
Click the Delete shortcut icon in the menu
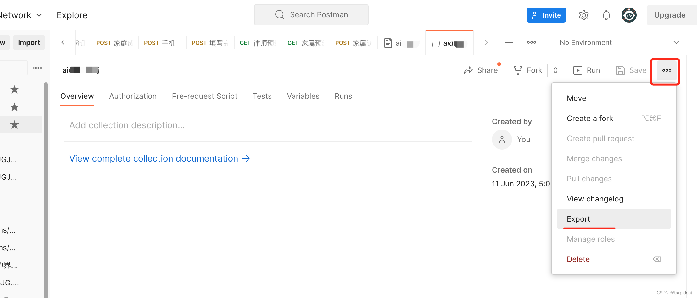coord(656,259)
